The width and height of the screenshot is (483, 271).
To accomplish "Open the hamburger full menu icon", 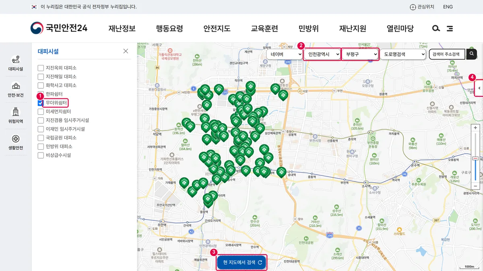I will click(x=450, y=29).
